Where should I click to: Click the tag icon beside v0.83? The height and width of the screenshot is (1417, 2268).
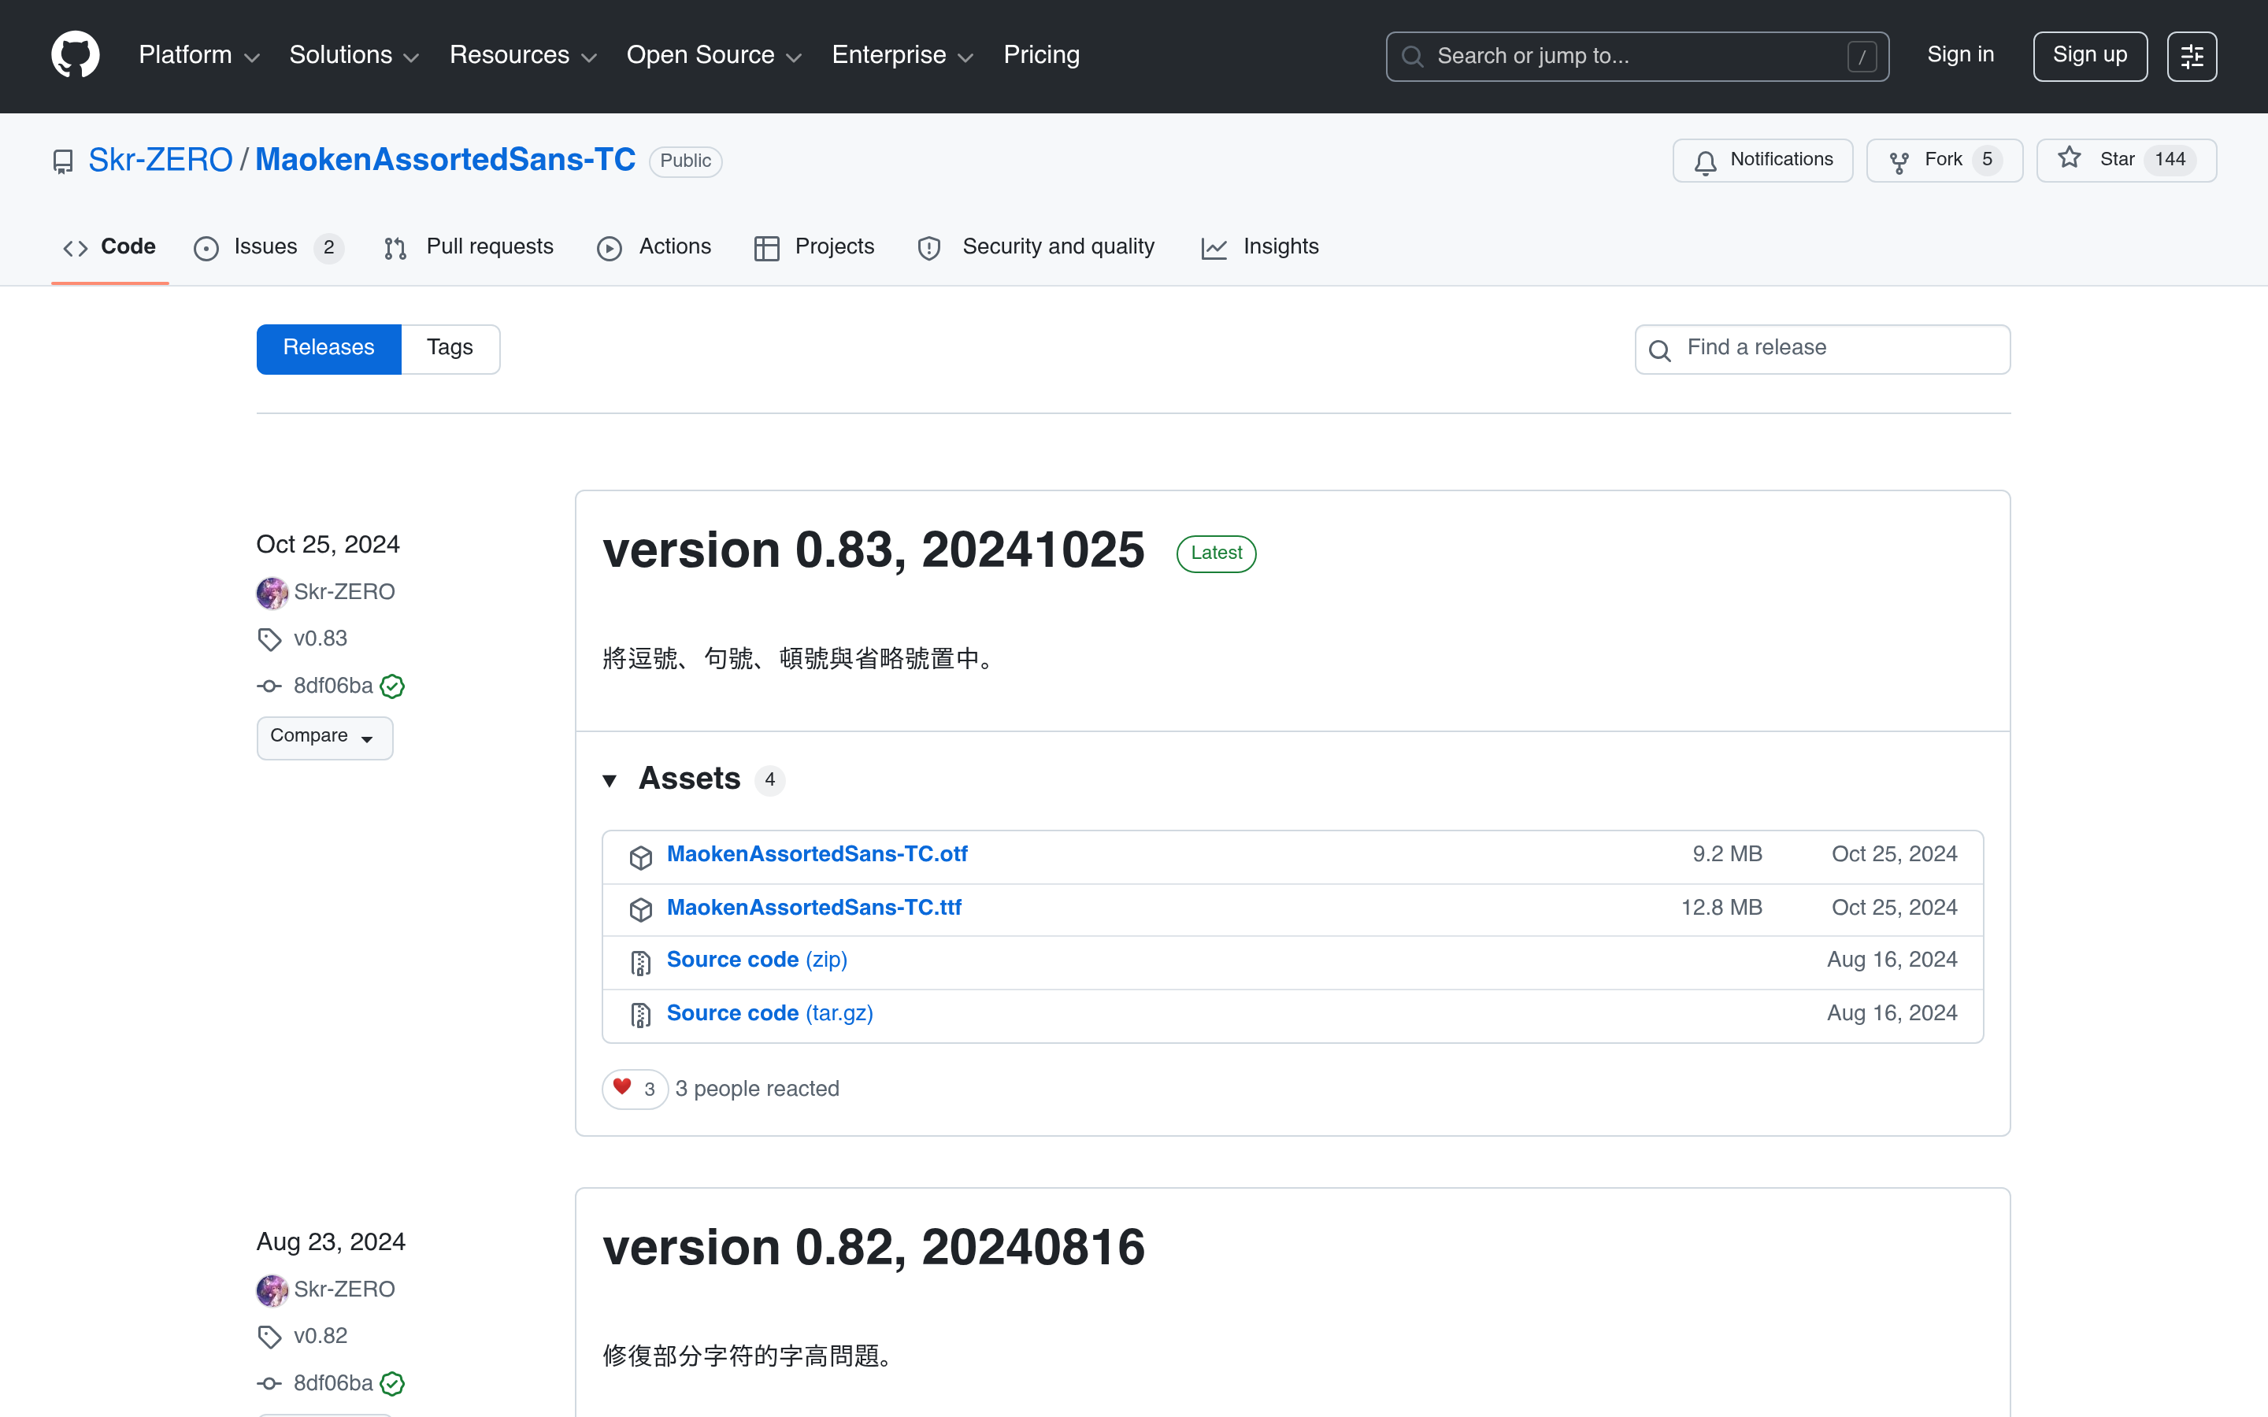(x=269, y=639)
